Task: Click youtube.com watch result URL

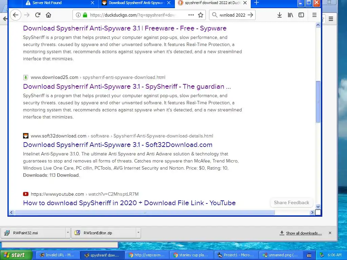Action: click(84, 194)
